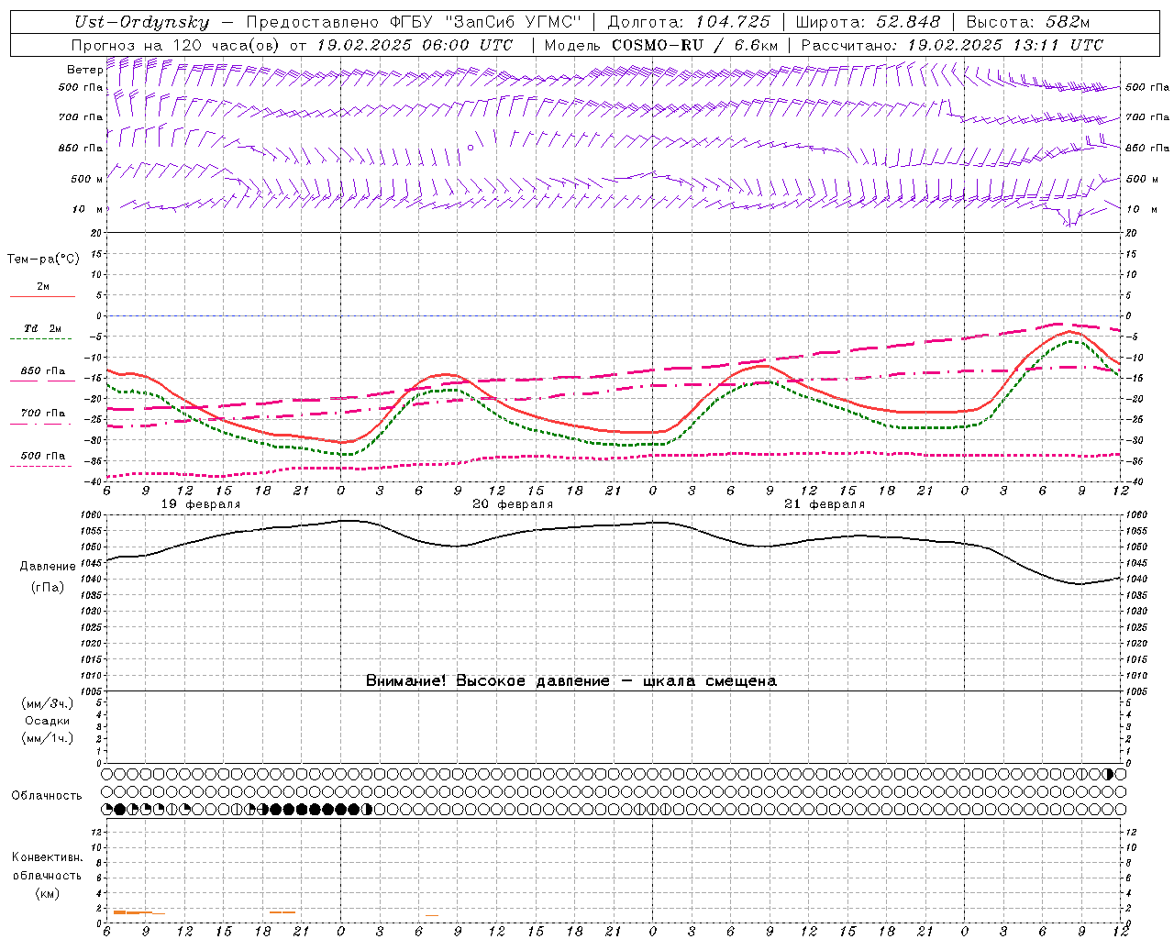Click the Рассчитано: 19.02.2025 13:11 UTC timestamp
The width and height of the screenshot is (1174, 939).
coord(952,45)
